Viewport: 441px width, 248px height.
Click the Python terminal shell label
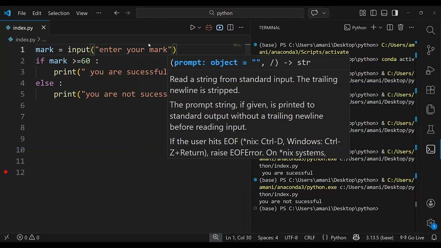[x=355, y=28]
